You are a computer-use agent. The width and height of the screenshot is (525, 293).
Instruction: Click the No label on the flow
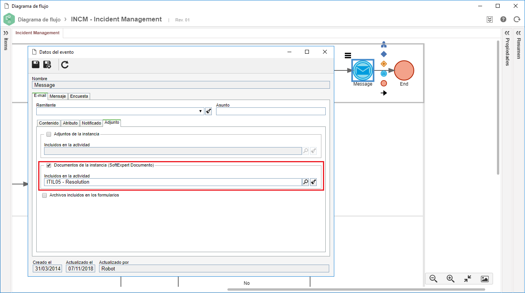coord(247,283)
